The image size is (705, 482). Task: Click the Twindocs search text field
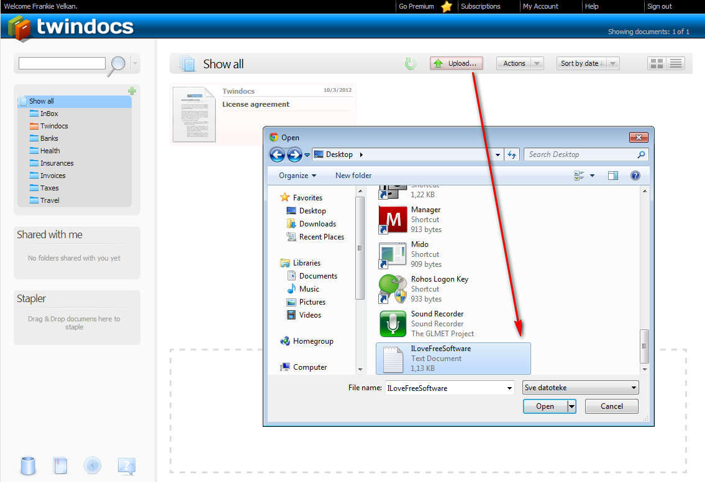62,63
